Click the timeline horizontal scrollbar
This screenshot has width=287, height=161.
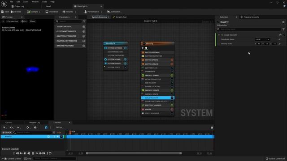click(134, 153)
